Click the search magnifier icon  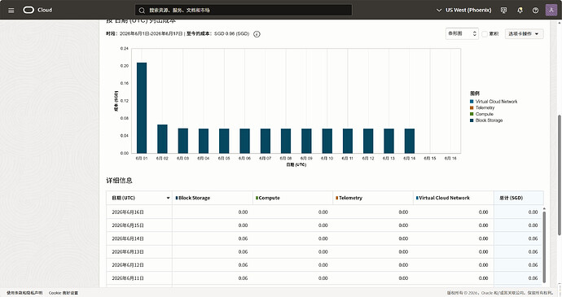(x=142, y=10)
